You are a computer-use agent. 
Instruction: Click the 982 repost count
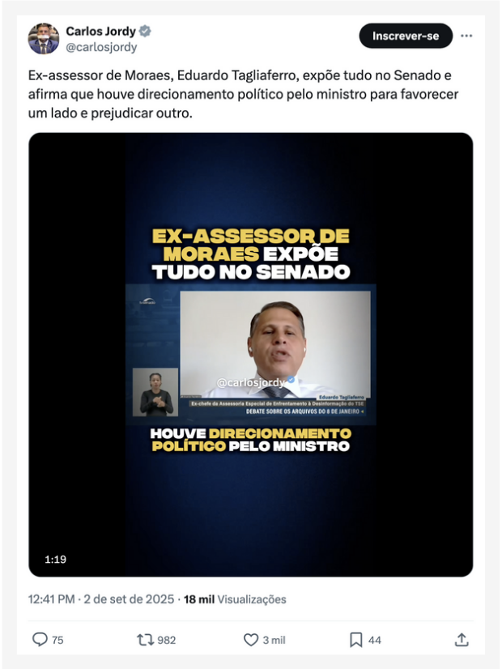(x=166, y=640)
